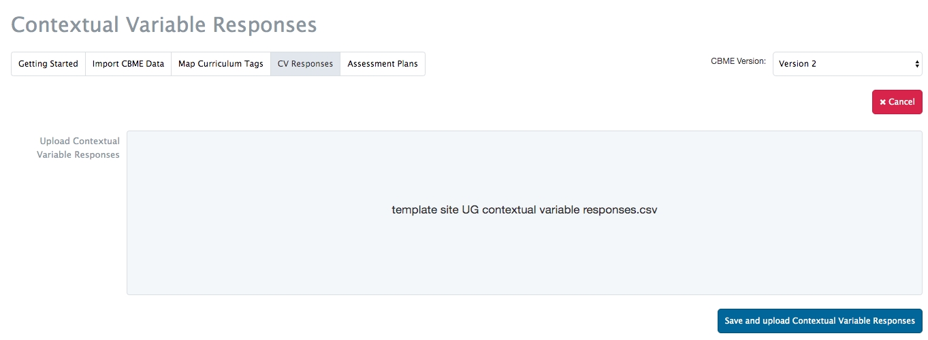Click the x icon on Cancel button
Image resolution: width=928 pixels, height=340 pixels.
click(882, 102)
